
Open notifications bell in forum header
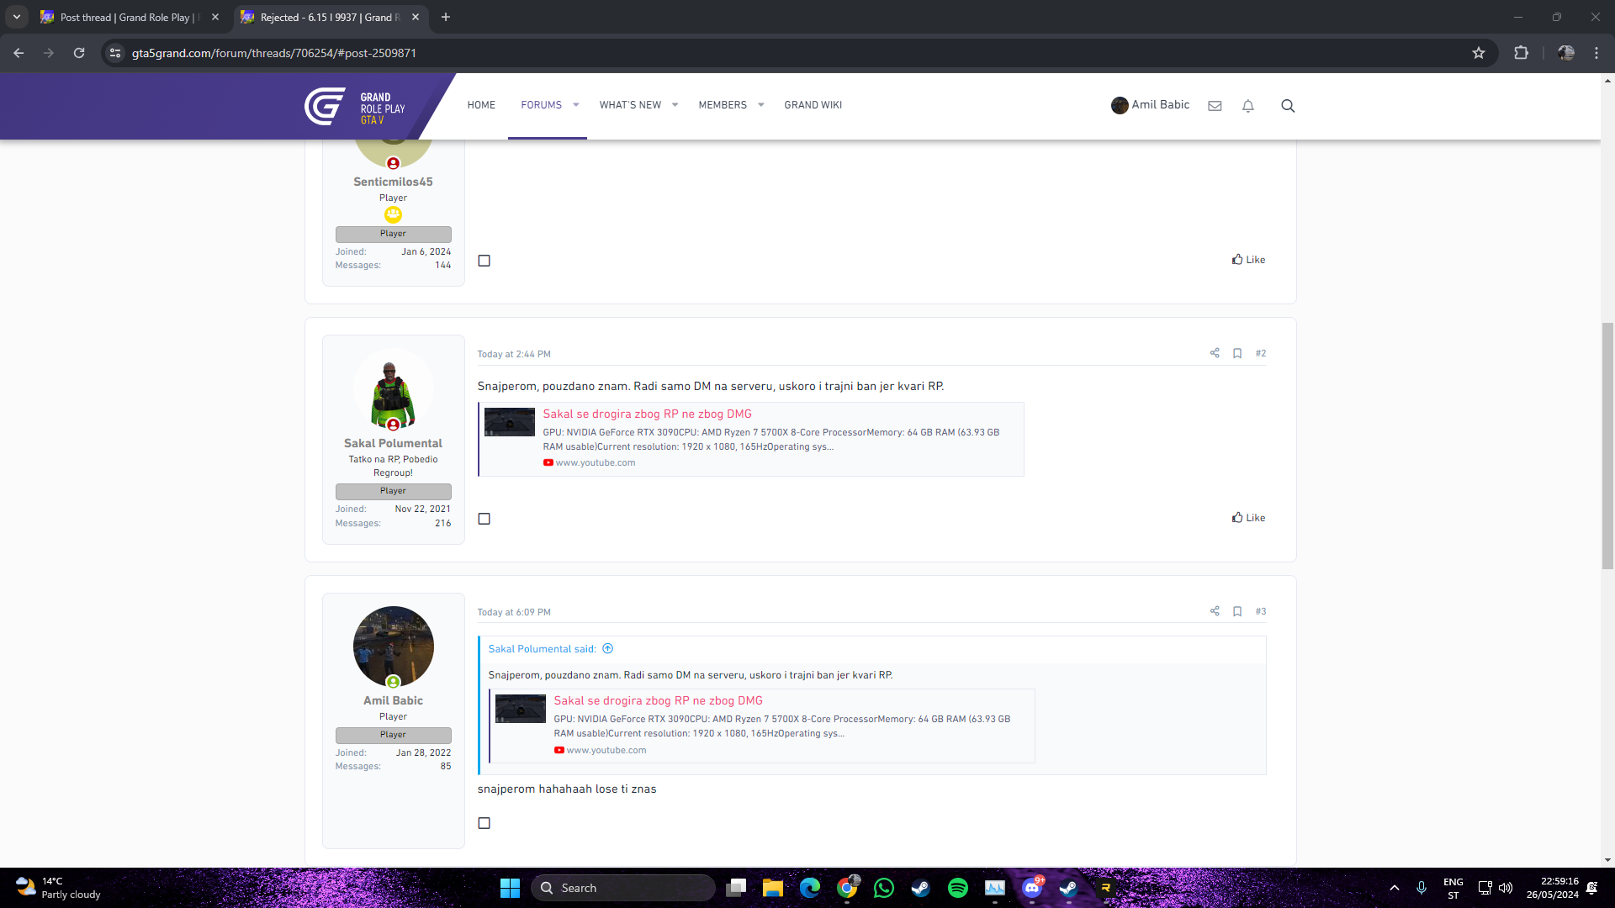click(x=1248, y=106)
